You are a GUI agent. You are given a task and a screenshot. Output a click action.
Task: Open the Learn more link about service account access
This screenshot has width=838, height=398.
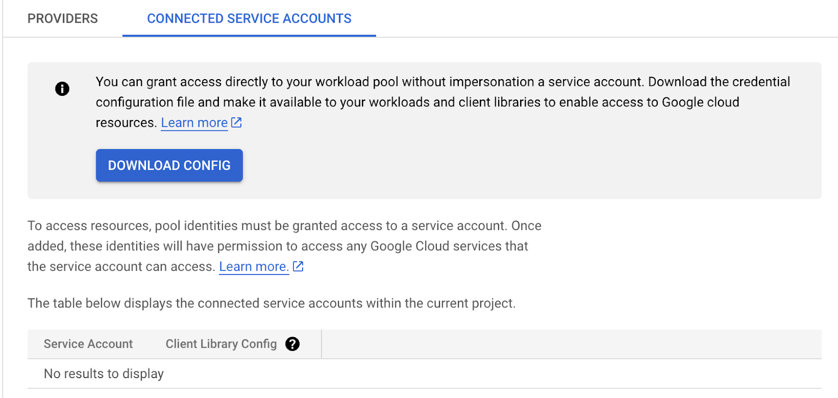tap(253, 266)
